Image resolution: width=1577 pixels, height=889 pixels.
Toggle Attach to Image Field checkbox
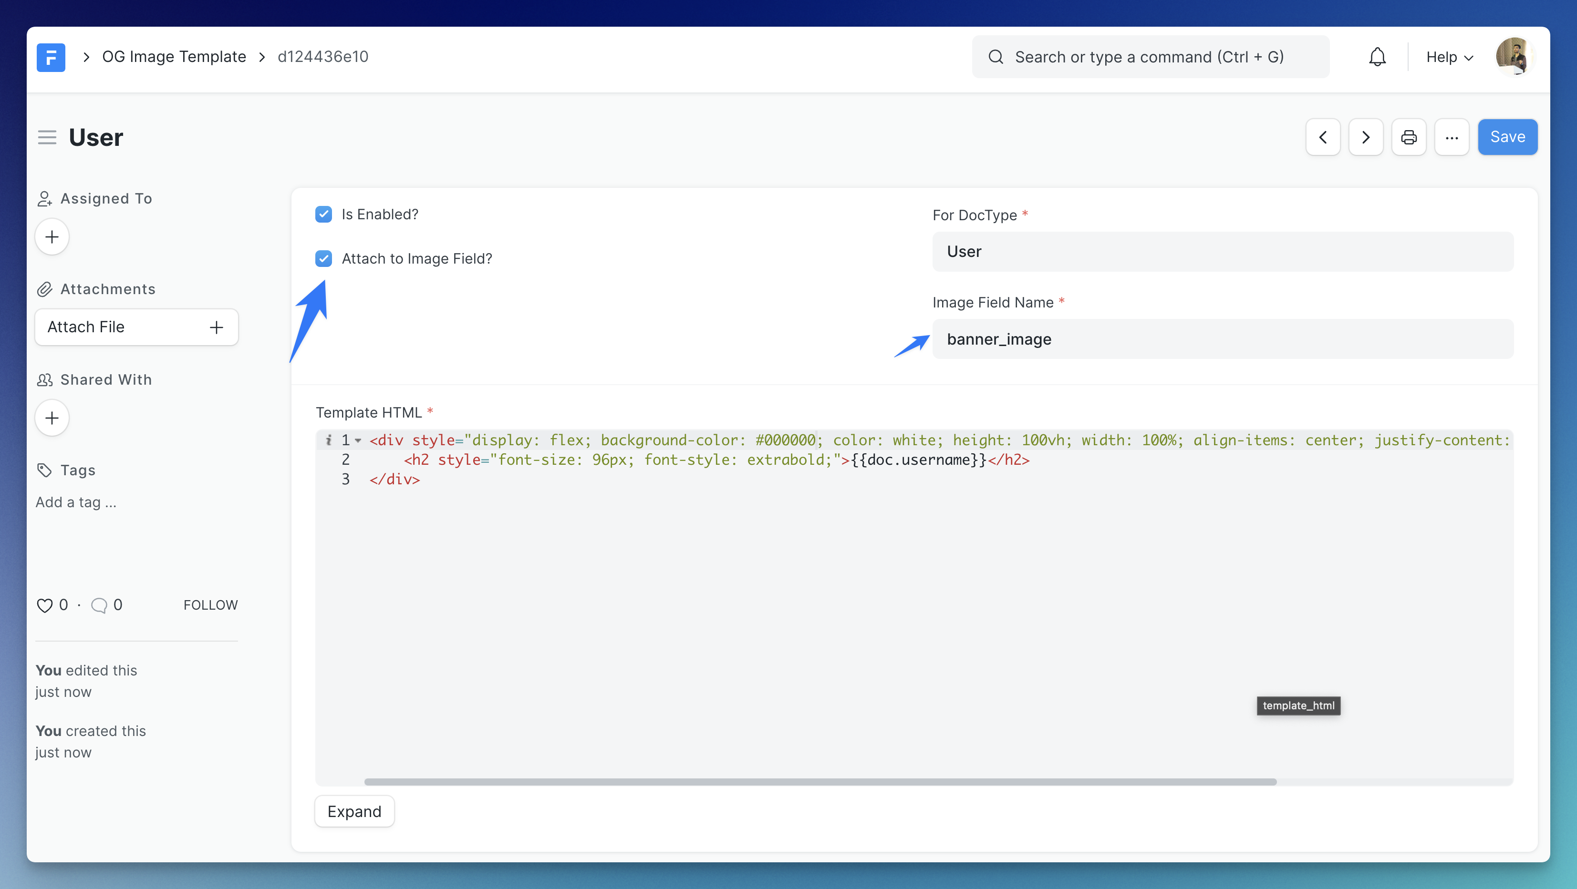(324, 259)
